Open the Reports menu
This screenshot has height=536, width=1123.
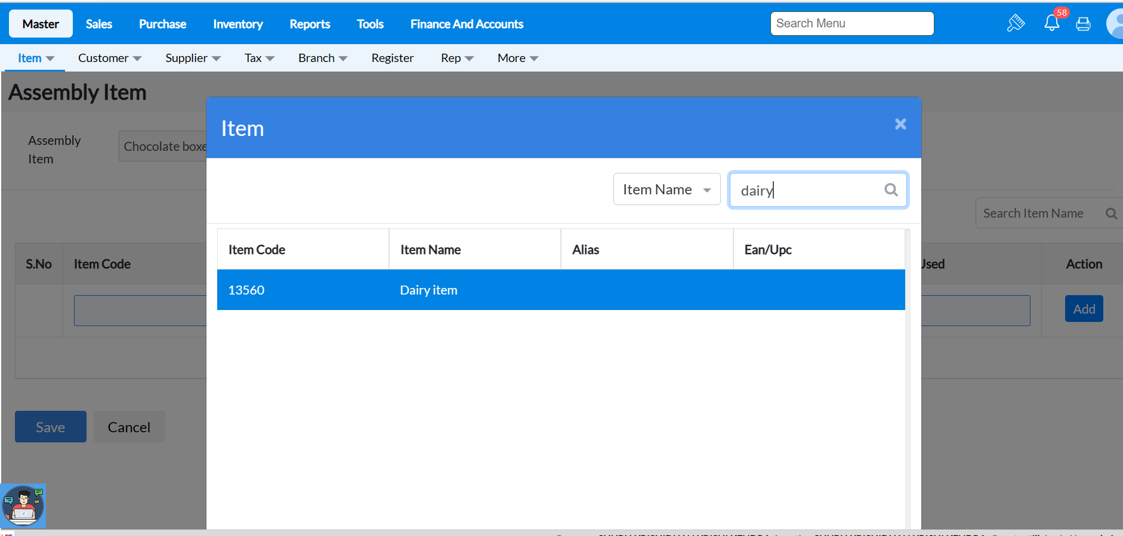tap(310, 24)
